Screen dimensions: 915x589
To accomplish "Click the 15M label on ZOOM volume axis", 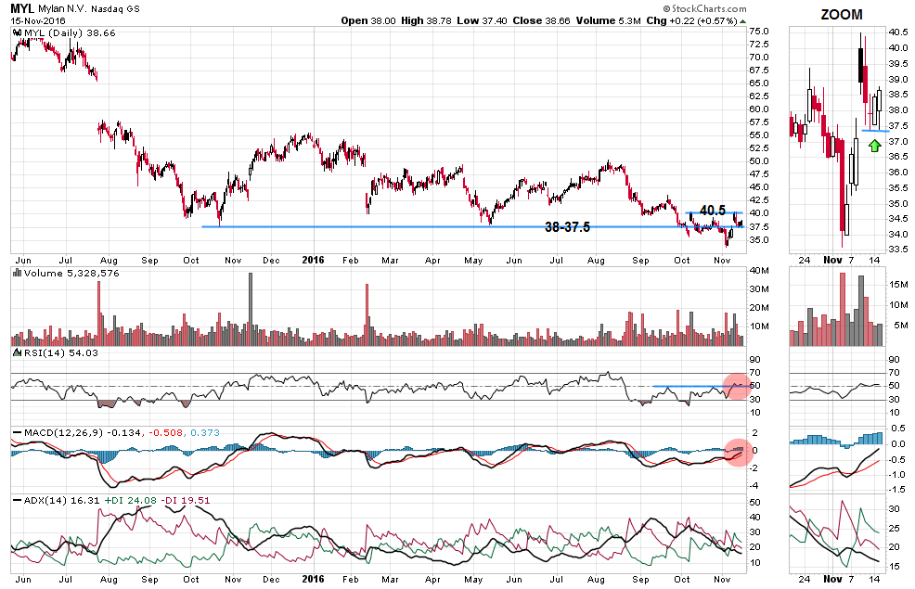I will tap(898, 284).
